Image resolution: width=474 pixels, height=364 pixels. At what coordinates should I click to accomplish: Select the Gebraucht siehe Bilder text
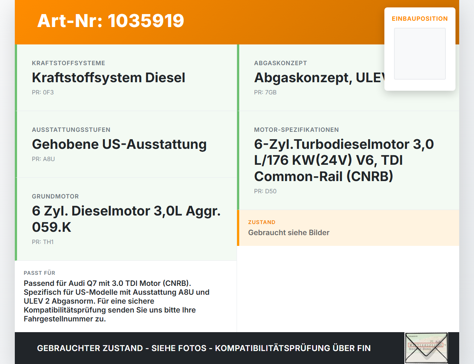tap(289, 233)
